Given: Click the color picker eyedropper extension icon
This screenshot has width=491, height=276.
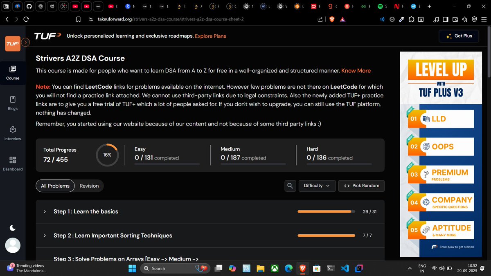Looking at the screenshot, I should tap(402, 19).
